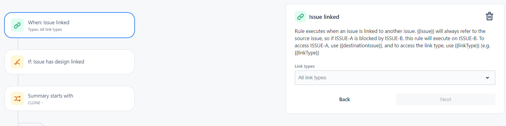Select the partially visible component below Summary card
This screenshot has width=506, height=126.
coord(31,124)
